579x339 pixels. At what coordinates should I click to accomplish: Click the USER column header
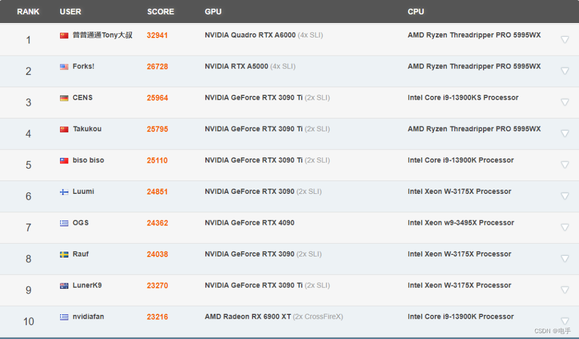pyautogui.click(x=71, y=12)
